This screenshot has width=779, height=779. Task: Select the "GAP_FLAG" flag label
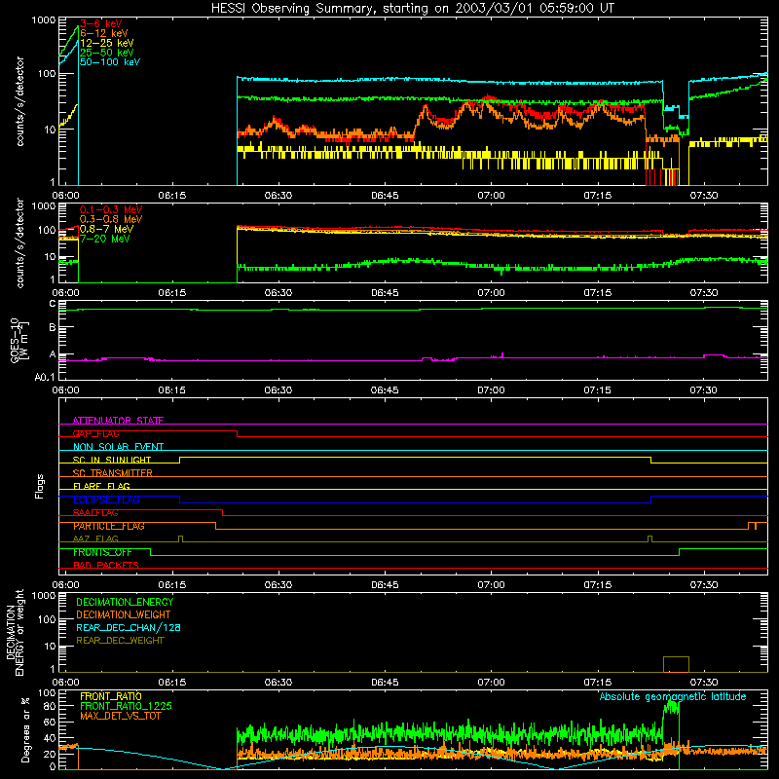[x=95, y=433]
